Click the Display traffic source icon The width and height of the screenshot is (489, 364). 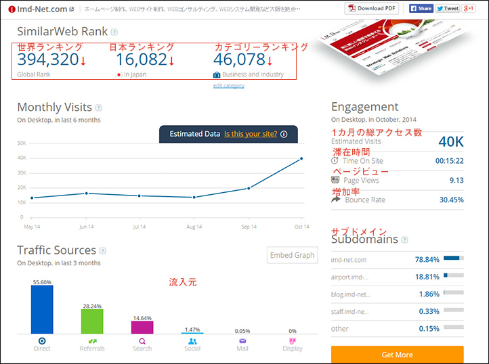[293, 341]
